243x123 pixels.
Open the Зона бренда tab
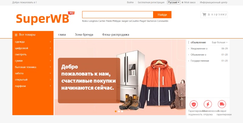click(x=84, y=35)
